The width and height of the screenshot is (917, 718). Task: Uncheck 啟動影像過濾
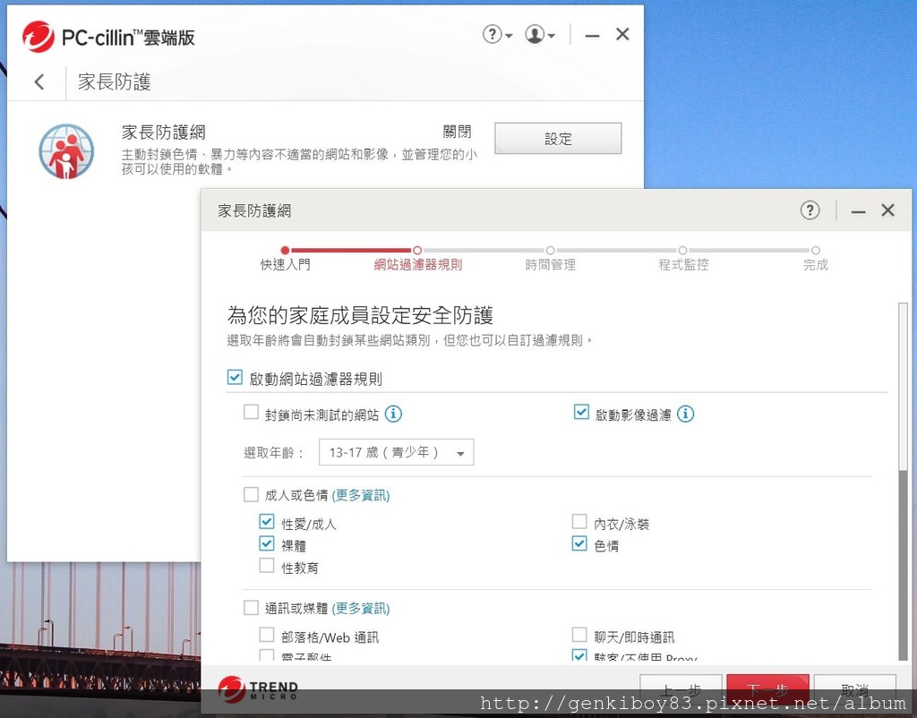(x=581, y=412)
